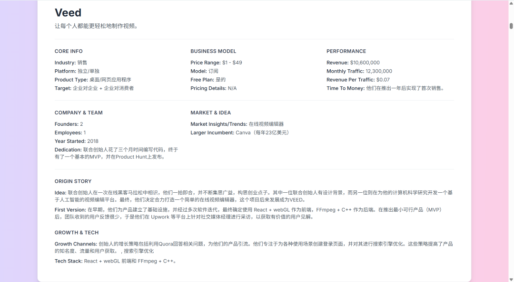
Task: Click the Platform: 独立/单独 row
Action: pyautogui.click(x=77, y=71)
